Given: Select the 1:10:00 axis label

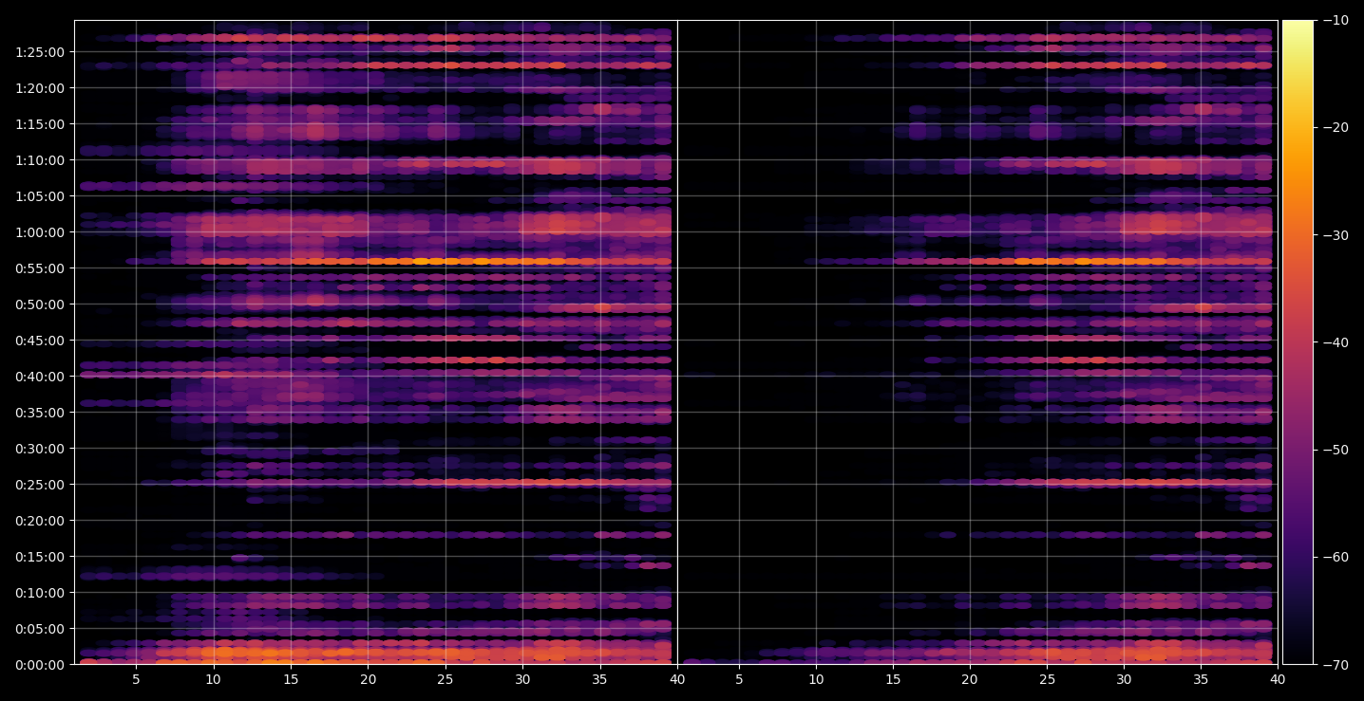Looking at the screenshot, I should 41,159.
